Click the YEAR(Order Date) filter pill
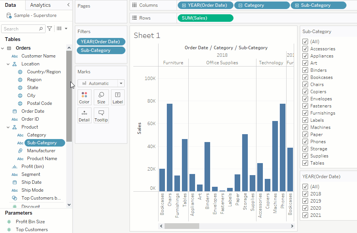This screenshot has height=233, width=357. [101, 42]
